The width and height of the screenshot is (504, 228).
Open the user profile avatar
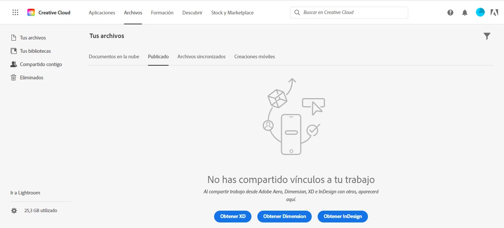click(480, 12)
